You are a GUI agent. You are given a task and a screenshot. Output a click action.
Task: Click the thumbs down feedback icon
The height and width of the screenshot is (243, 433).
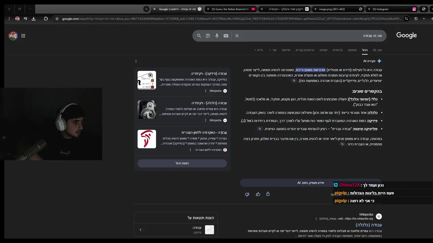point(247,194)
